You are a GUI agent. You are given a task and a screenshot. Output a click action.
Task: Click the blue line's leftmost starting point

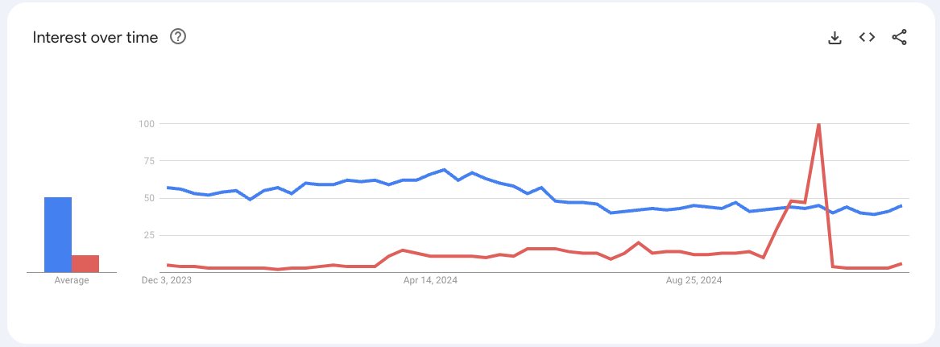click(167, 188)
